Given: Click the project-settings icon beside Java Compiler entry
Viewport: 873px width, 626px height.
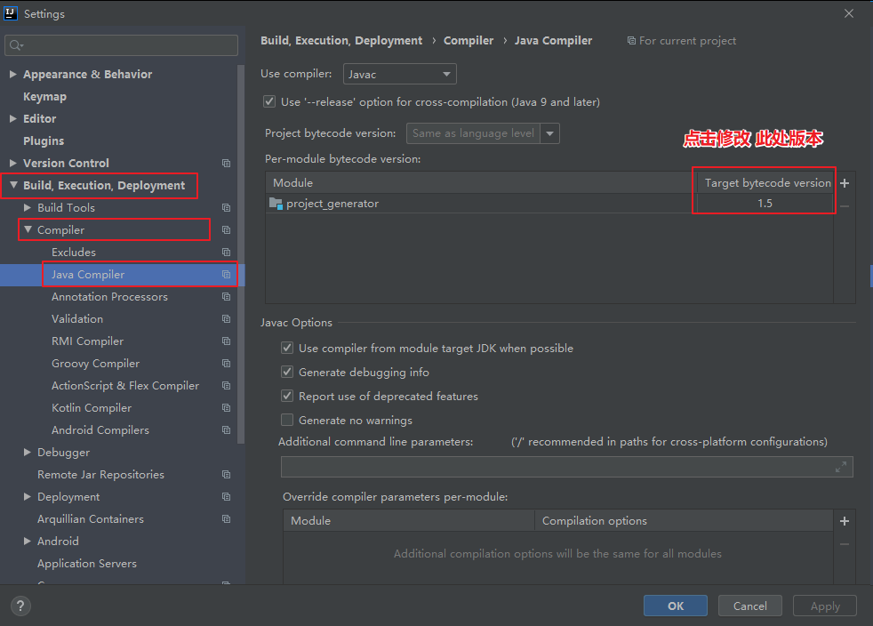Looking at the screenshot, I should click(x=226, y=275).
